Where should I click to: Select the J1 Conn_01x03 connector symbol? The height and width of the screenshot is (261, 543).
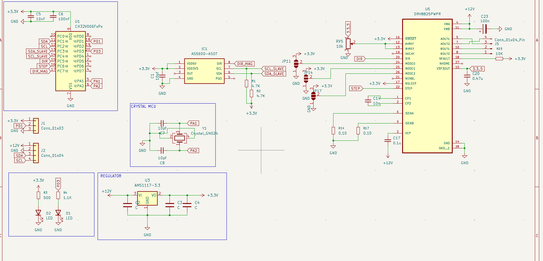point(36,126)
